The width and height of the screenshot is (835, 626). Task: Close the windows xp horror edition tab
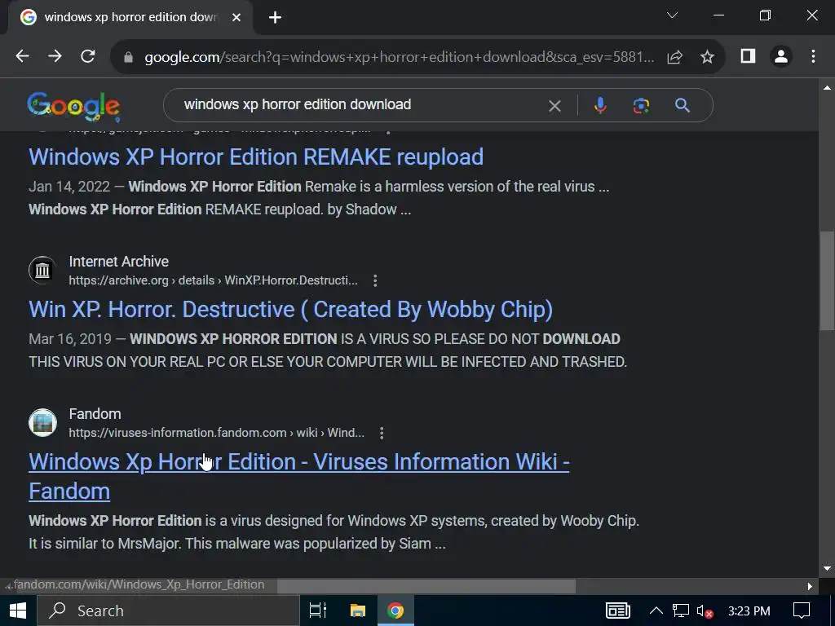[236, 18]
